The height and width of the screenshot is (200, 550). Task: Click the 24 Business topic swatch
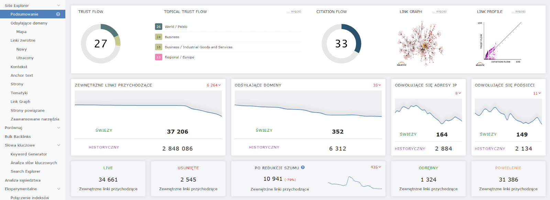tap(158, 37)
